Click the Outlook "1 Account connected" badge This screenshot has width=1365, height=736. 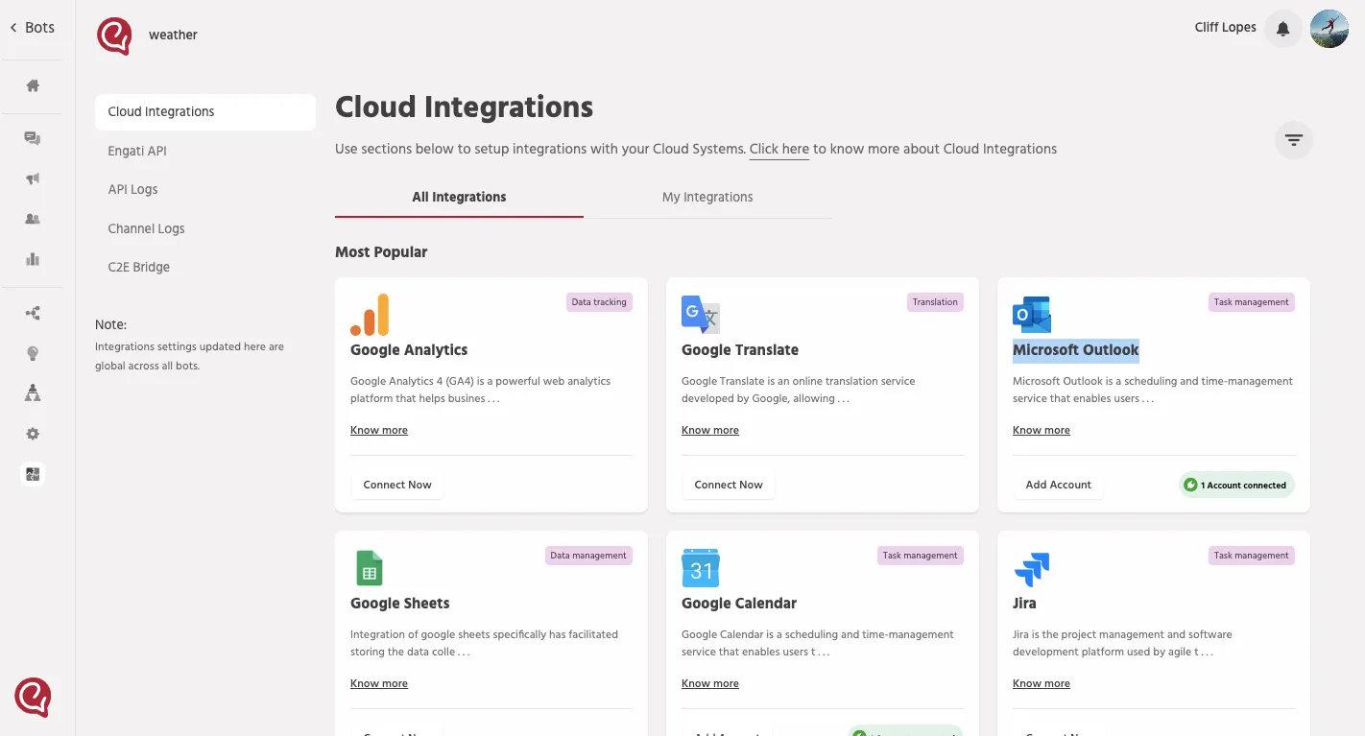1236,486
